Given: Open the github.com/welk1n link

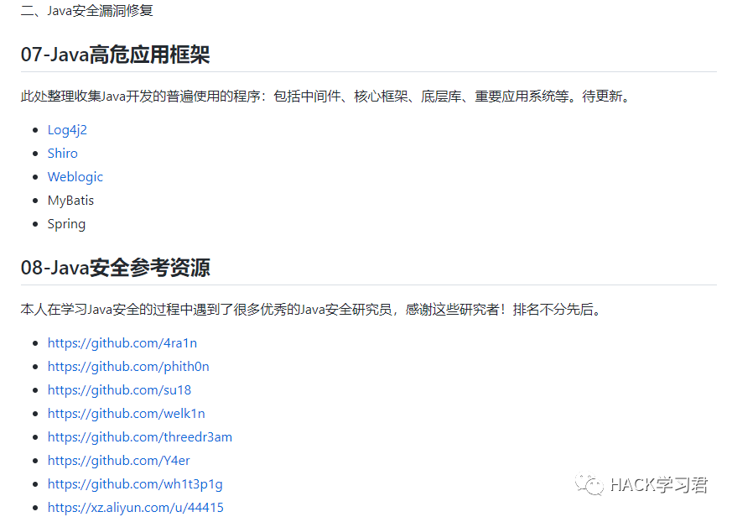Looking at the screenshot, I should point(126,414).
